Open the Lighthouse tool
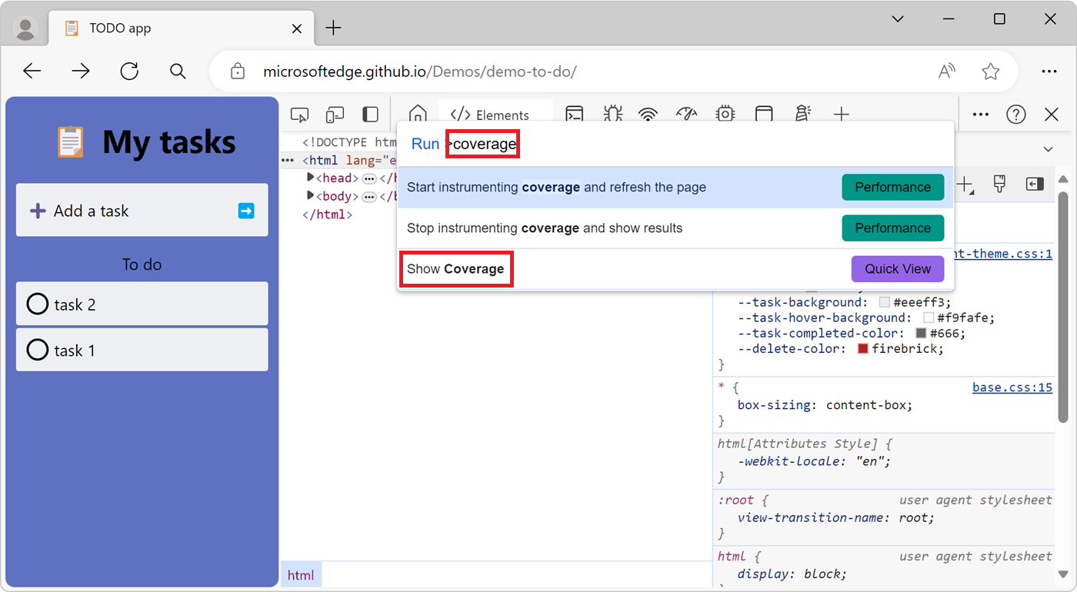This screenshot has height=592, width=1077. (802, 113)
